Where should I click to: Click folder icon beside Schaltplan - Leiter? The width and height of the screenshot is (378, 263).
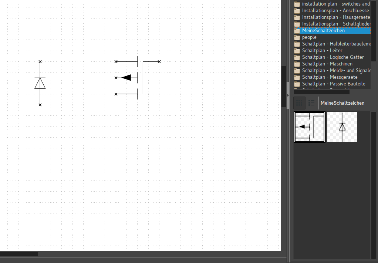pos(297,51)
